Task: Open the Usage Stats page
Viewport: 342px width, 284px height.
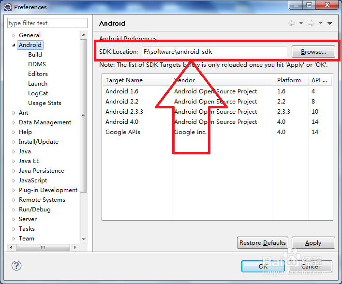Action: [x=45, y=103]
